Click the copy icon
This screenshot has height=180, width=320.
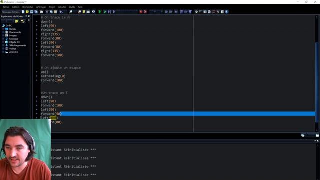point(51,12)
